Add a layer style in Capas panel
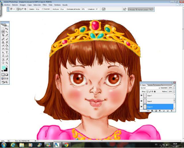 point(152,111)
